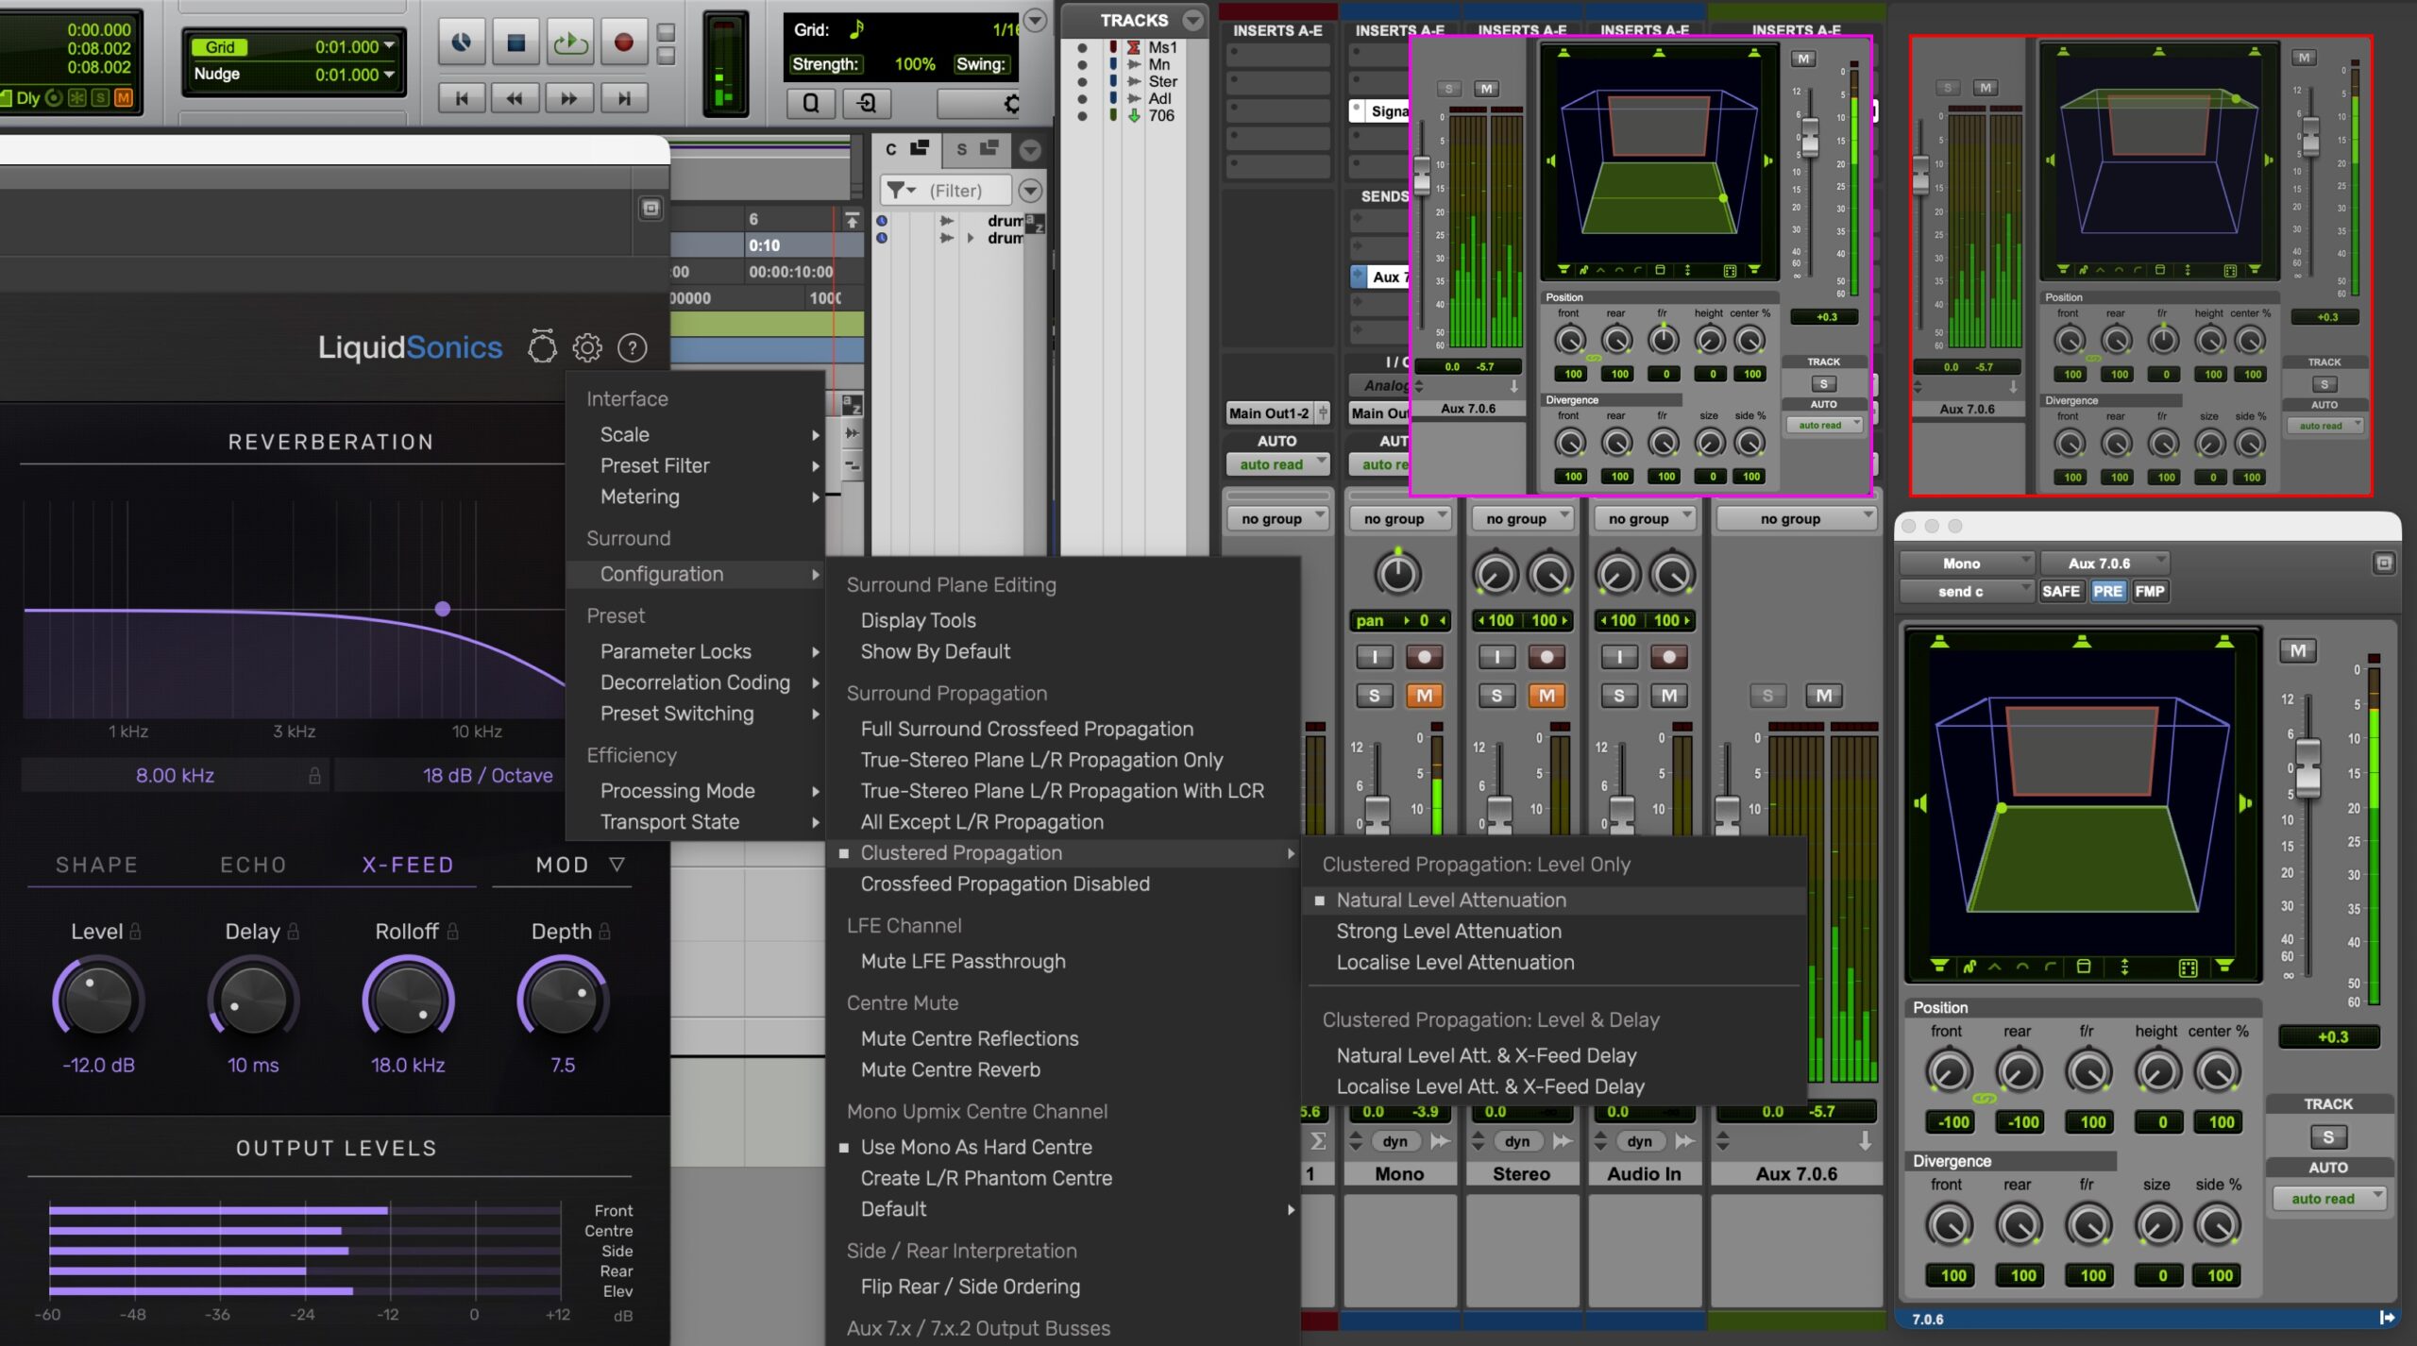The width and height of the screenshot is (2417, 1346).
Task: Click the SAFE button on send
Action: [2060, 591]
